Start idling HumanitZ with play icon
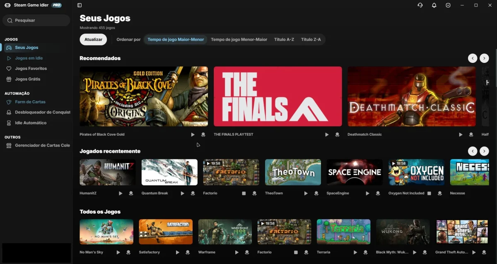This screenshot has width=497, height=264. [x=121, y=193]
